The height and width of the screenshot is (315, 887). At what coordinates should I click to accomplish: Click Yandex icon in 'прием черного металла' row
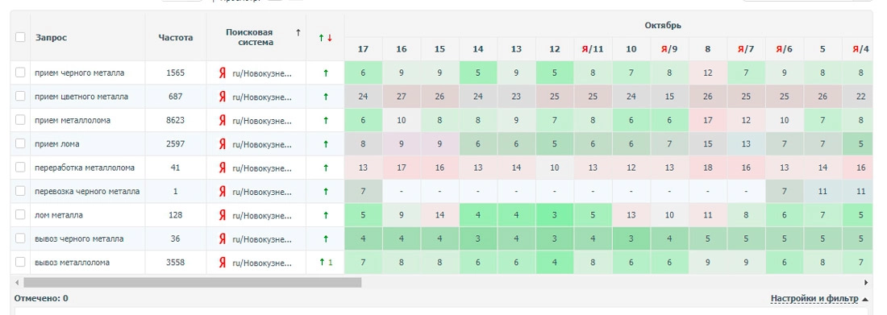[223, 73]
